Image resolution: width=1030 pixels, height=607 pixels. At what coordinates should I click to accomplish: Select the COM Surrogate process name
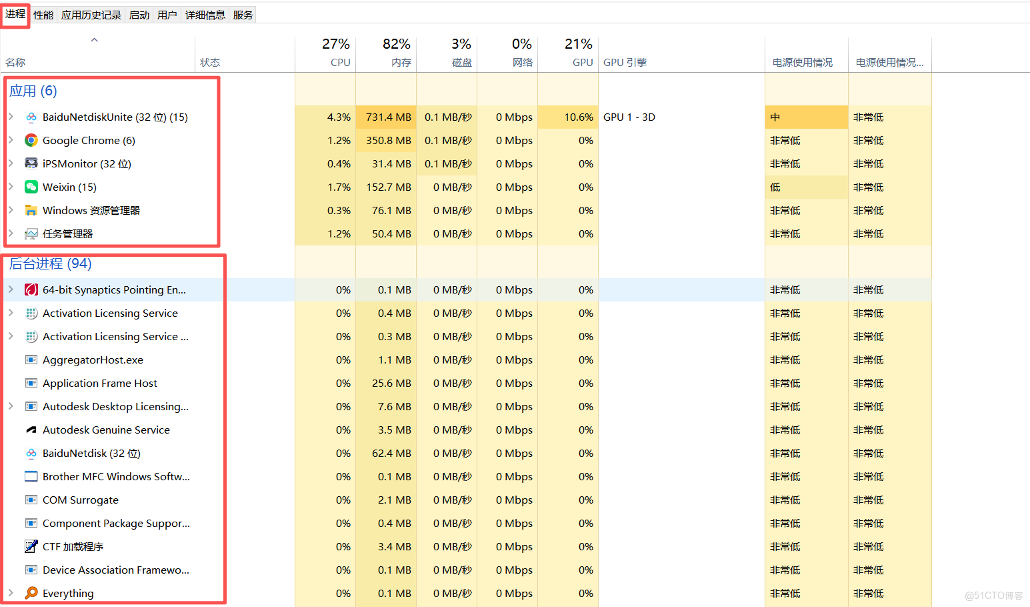click(x=81, y=500)
